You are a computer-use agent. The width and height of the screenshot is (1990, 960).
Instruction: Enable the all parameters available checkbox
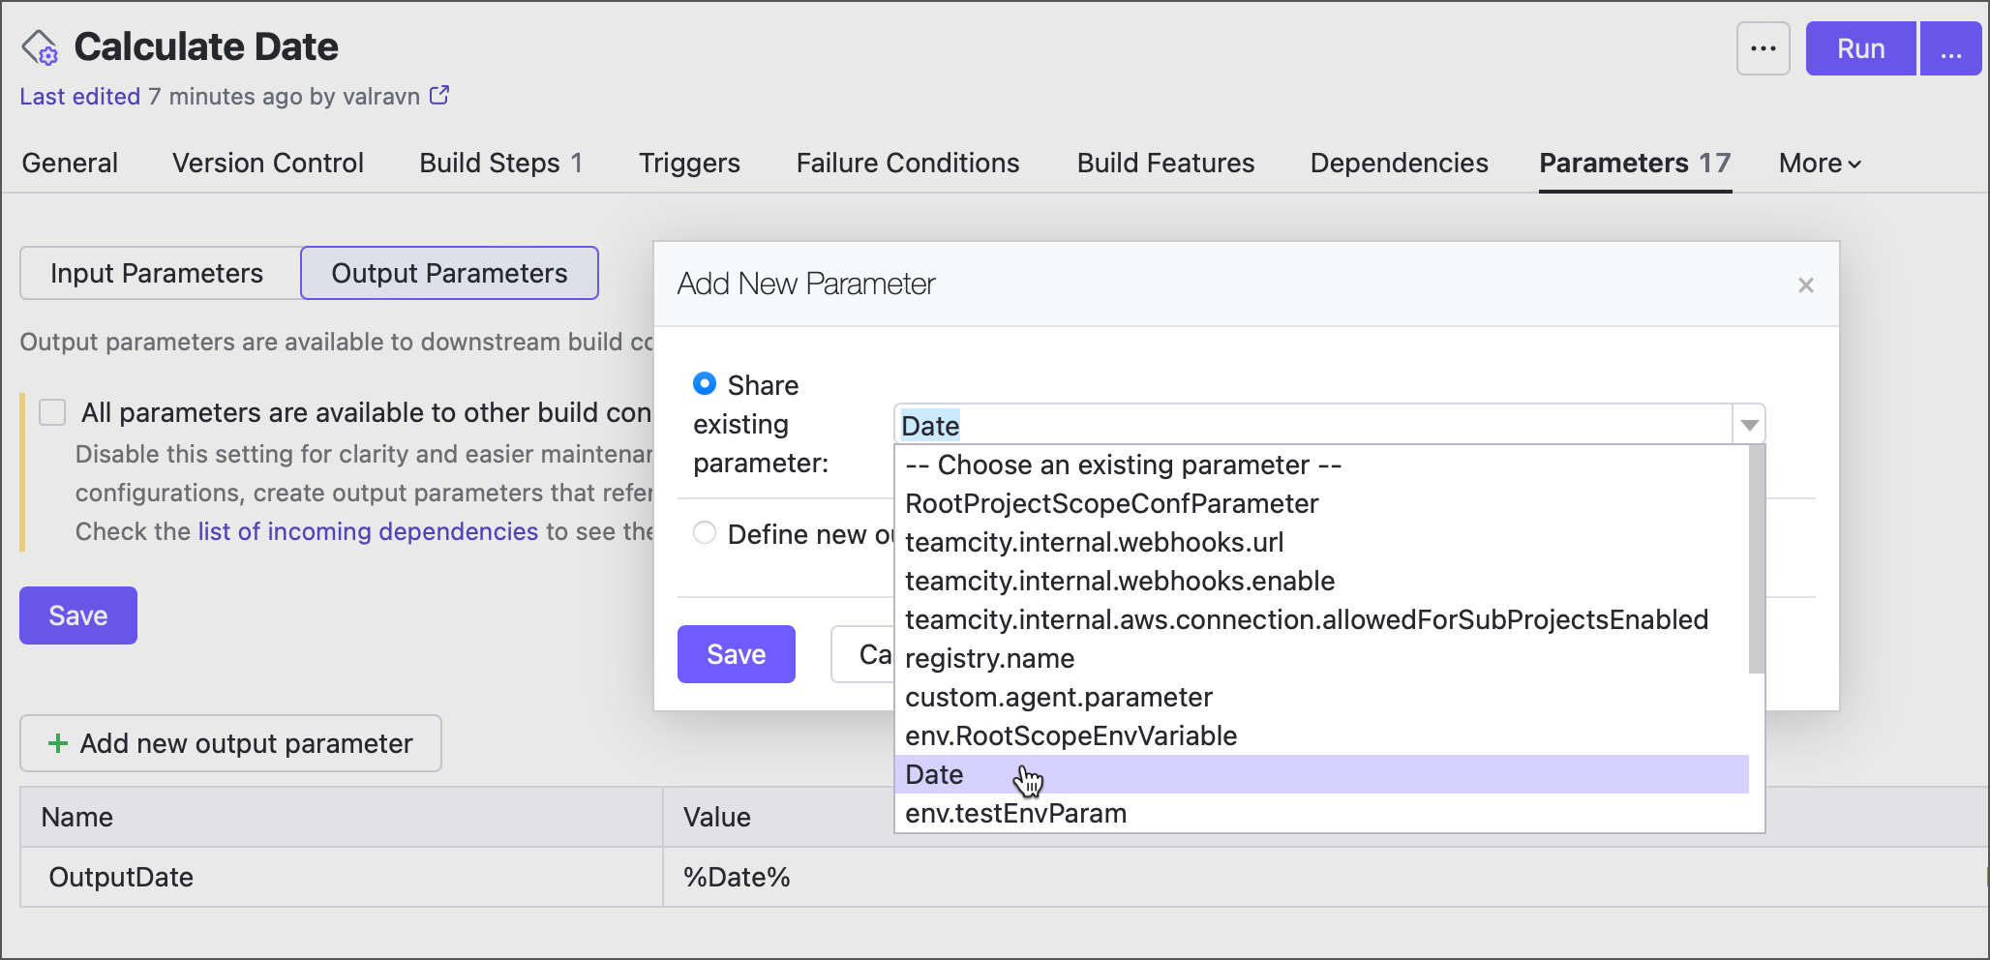pyautogui.click(x=51, y=412)
